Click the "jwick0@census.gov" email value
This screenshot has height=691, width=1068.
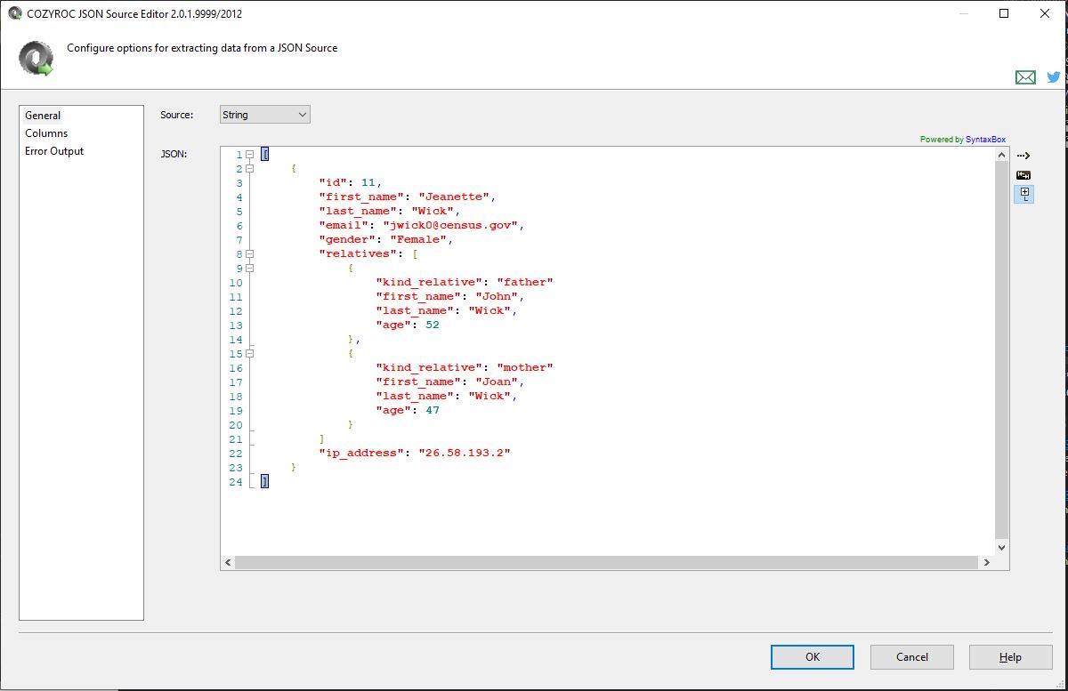[x=451, y=226]
